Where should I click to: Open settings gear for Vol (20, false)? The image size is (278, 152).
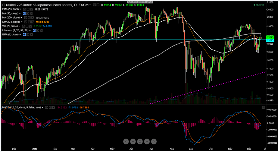click(x=27, y=26)
